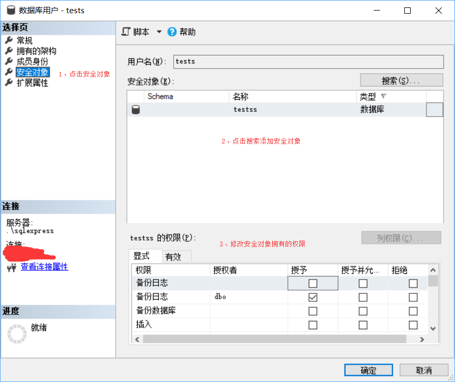Check 授予 for first 备份日志 row
The image size is (455, 382).
tap(313, 283)
